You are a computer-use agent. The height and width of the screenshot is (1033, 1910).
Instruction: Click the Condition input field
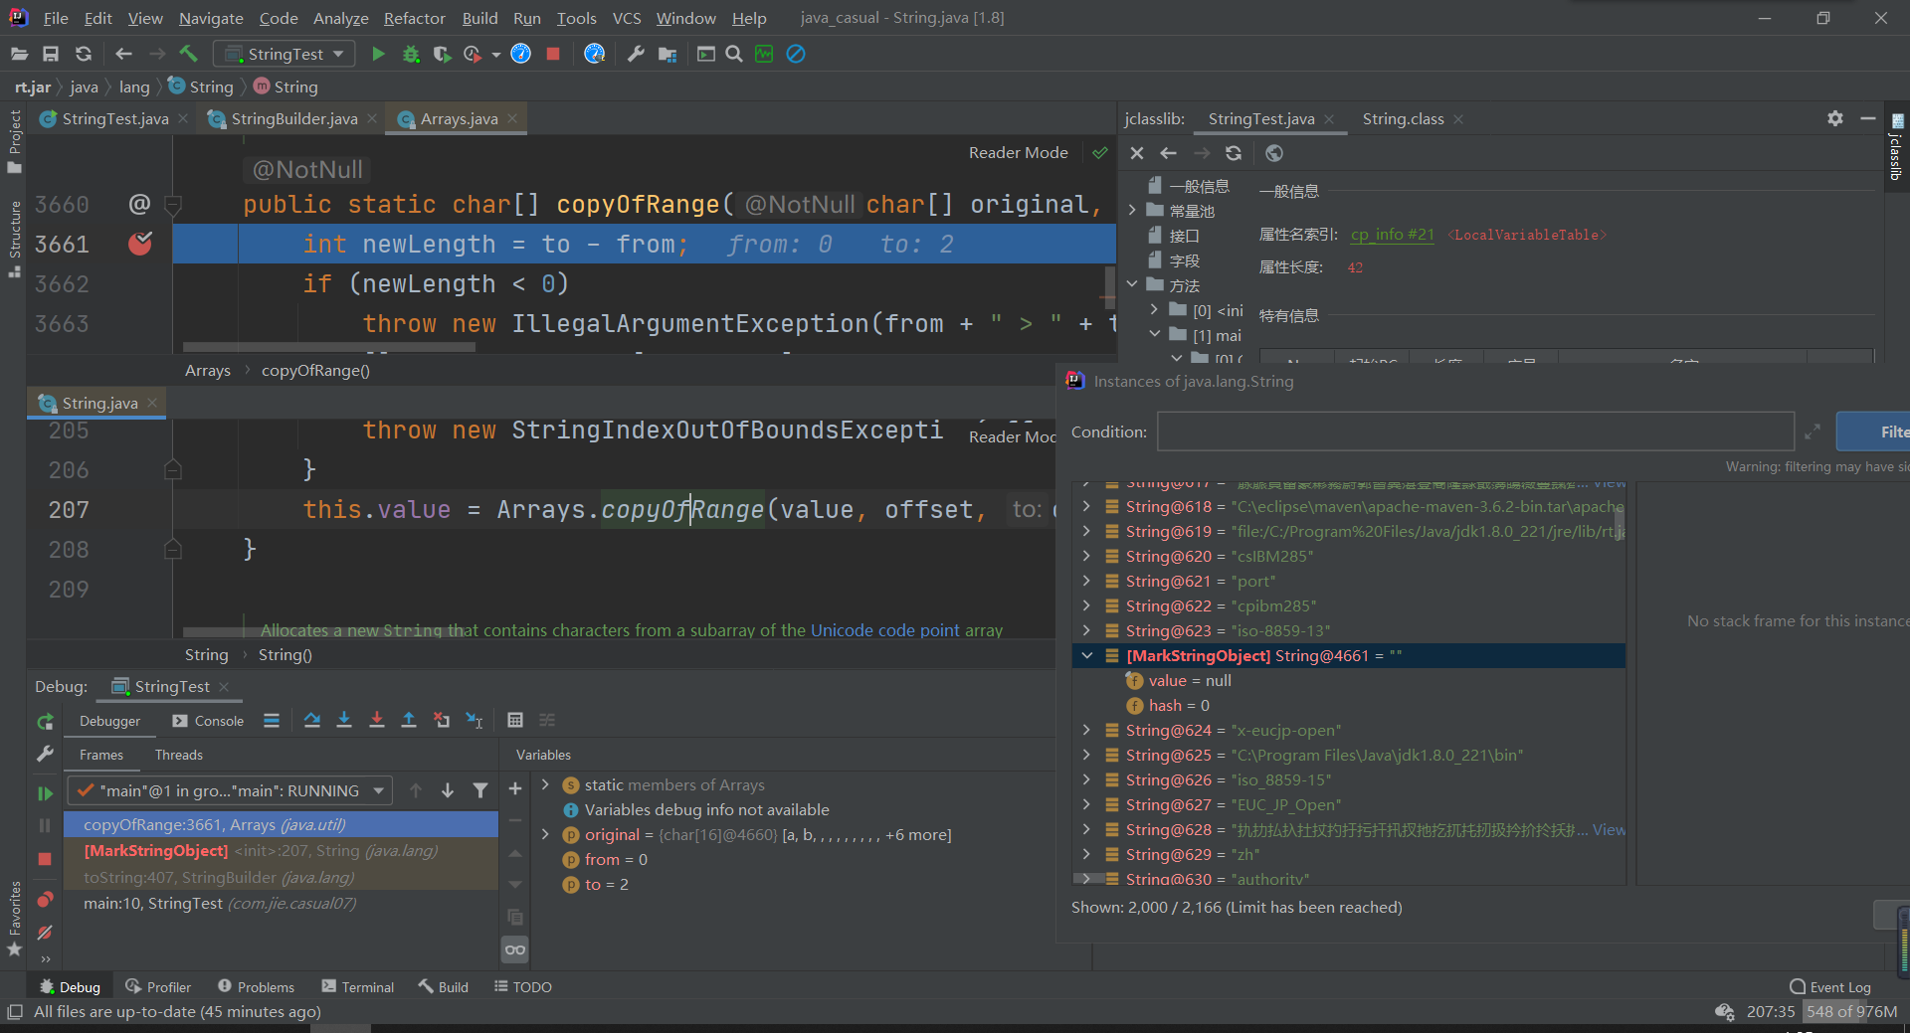tap(1475, 431)
